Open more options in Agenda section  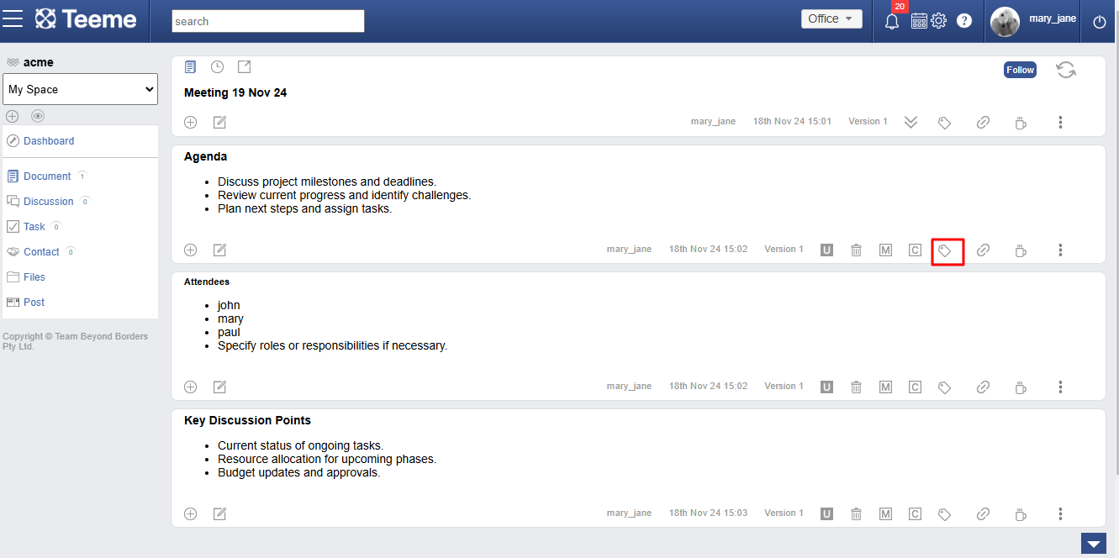[x=1060, y=250]
